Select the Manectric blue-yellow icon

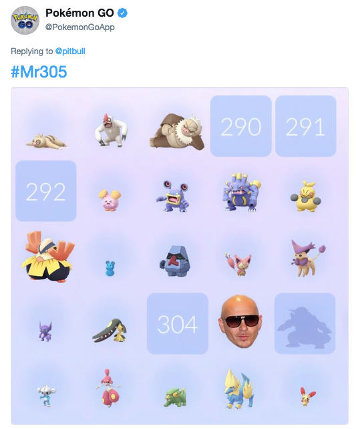240,389
